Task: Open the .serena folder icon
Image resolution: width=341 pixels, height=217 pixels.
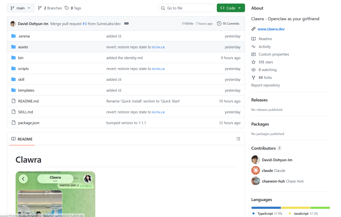Action: [x=14, y=36]
